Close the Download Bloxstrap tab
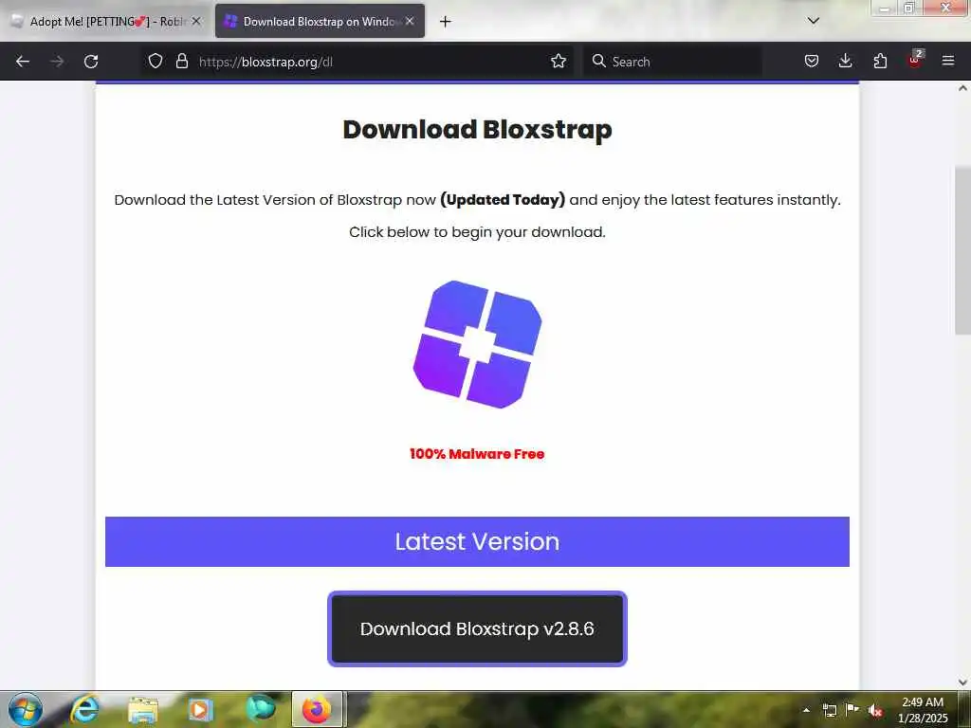 [x=410, y=22]
